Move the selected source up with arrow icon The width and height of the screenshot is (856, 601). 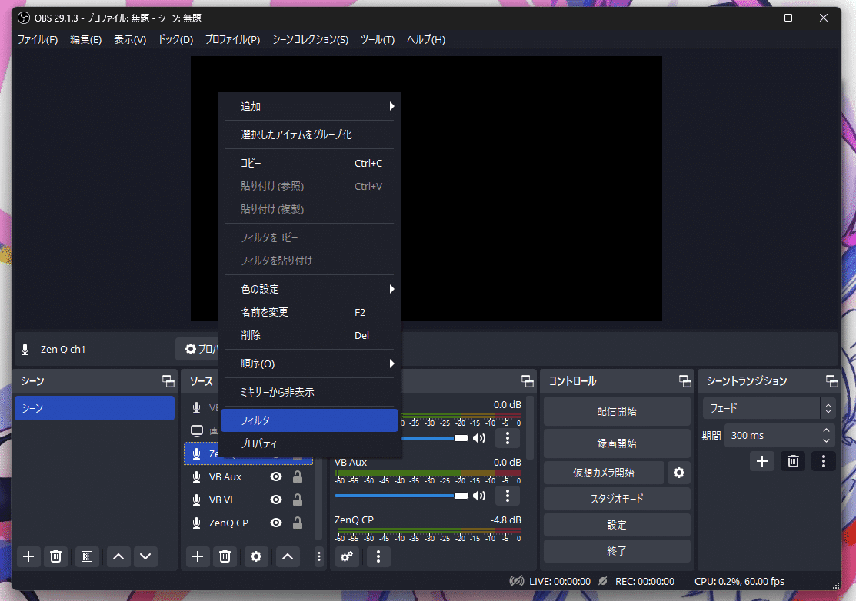point(287,556)
